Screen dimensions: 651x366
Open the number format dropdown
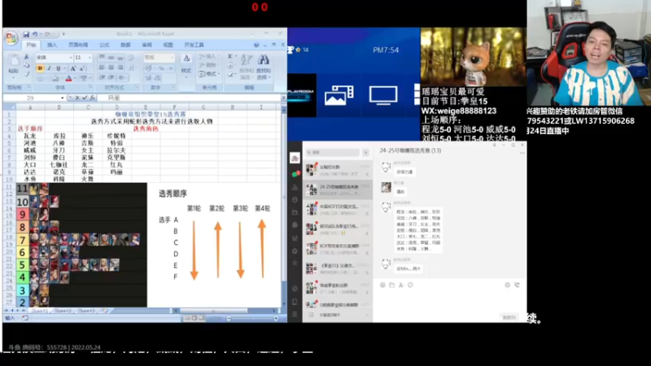[173, 57]
